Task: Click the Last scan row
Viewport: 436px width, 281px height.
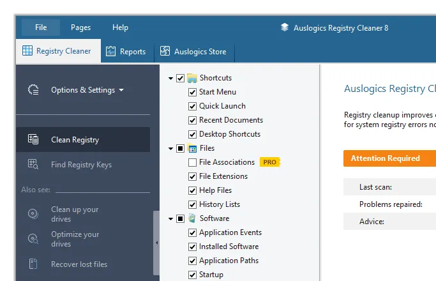Action: coord(389,187)
